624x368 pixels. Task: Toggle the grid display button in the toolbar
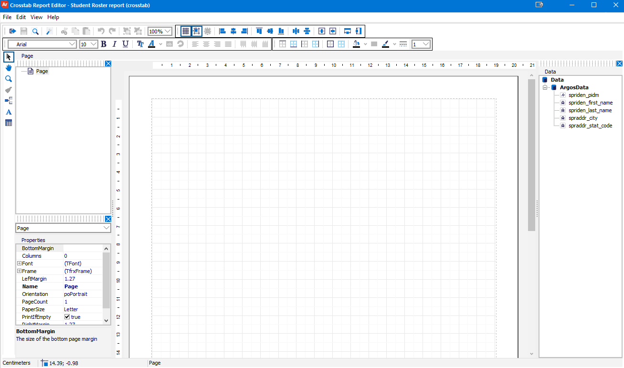185,31
